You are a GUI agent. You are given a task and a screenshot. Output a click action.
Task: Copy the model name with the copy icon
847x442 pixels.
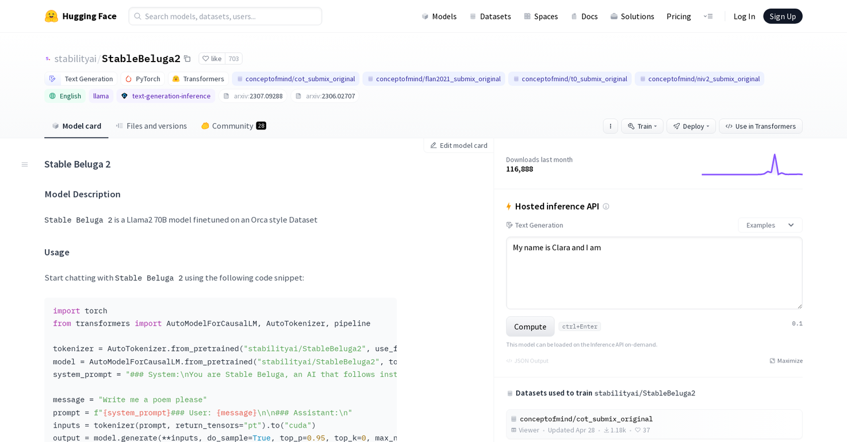[x=187, y=59]
